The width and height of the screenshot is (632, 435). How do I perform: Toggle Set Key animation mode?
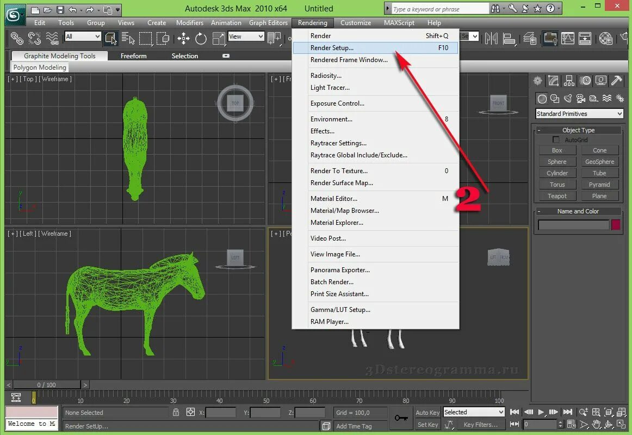(x=427, y=425)
